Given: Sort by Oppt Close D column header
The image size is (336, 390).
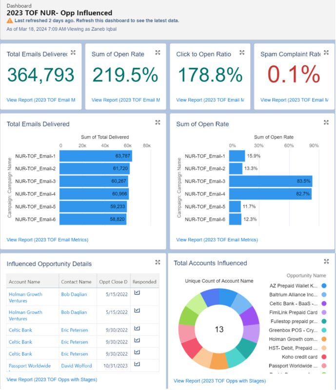Looking at the screenshot, I should click(x=114, y=282).
